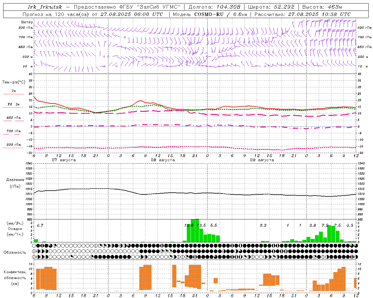
Task: Click the forecast start 27.08.2025 06:00 UTC
Action: click(x=132, y=14)
